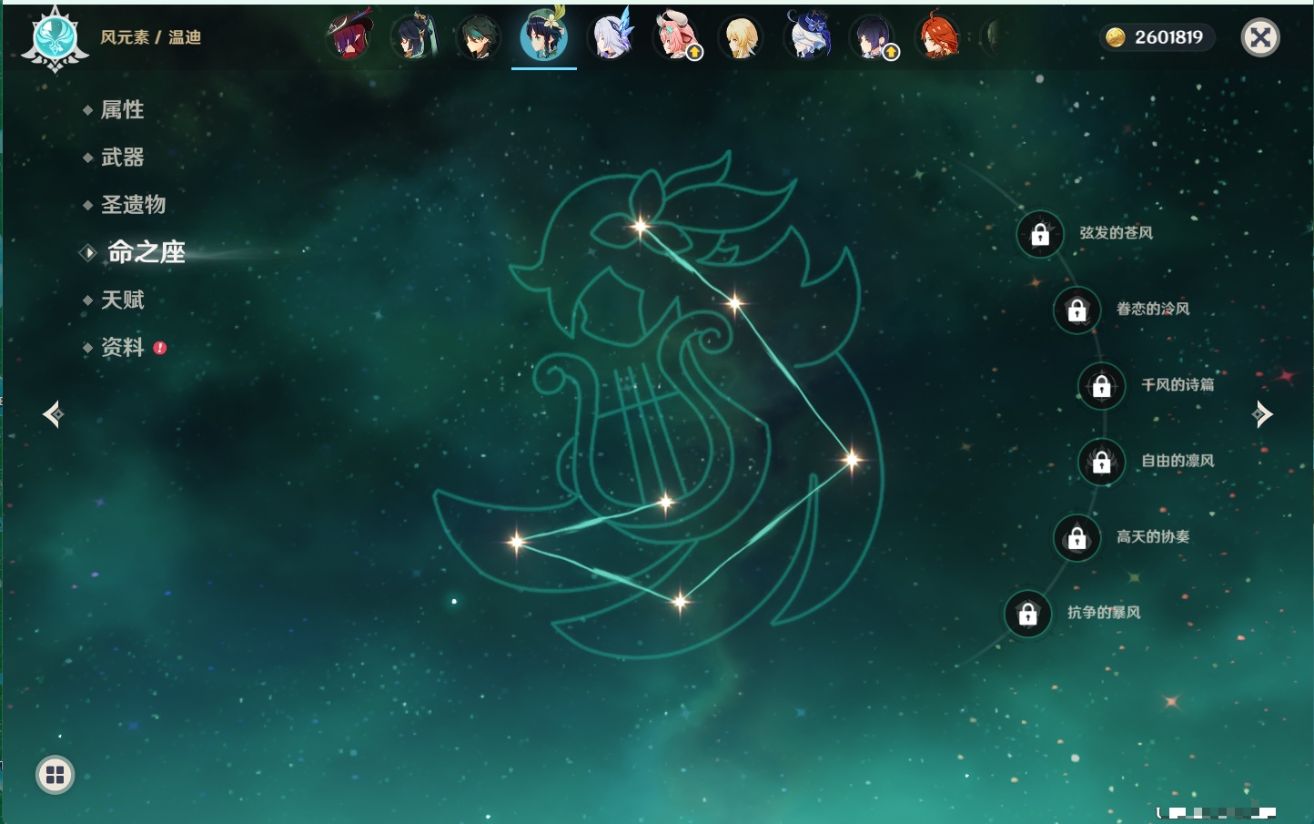Screen dimensions: 1314x824
Task: Choose the blonde Traveler avatar
Action: (x=741, y=38)
